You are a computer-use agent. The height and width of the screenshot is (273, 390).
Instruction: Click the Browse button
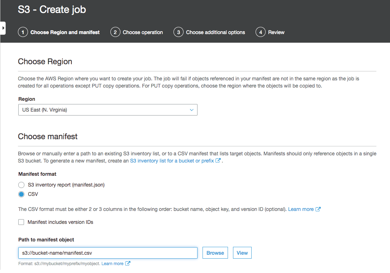click(215, 253)
